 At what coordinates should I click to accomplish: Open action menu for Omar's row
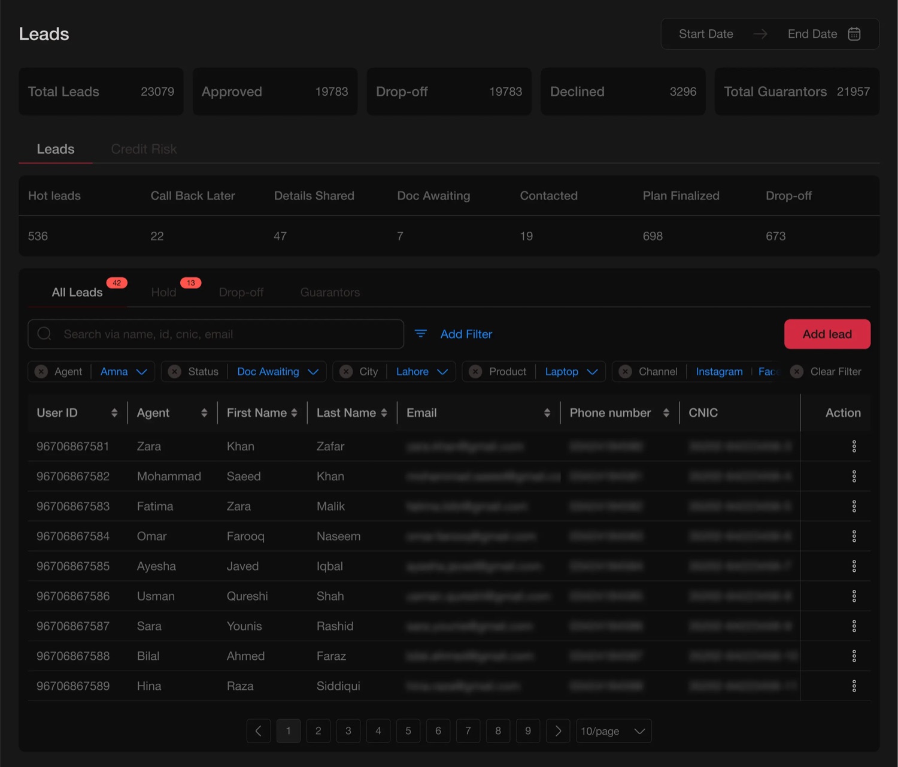[x=854, y=536]
